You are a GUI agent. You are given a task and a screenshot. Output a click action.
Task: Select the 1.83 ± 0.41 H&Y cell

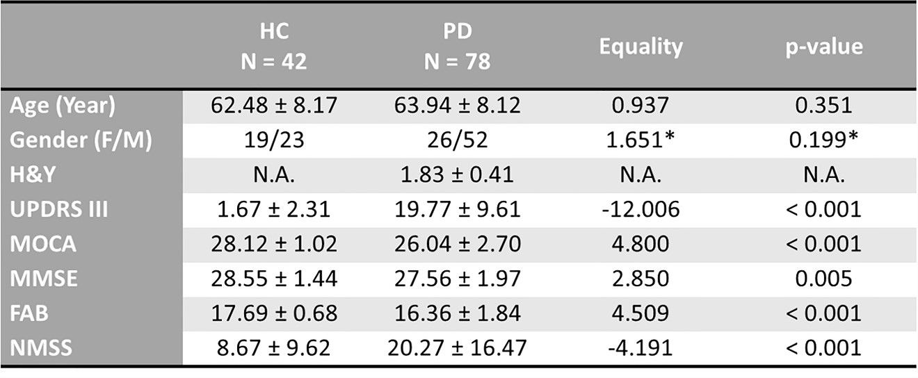457,175
